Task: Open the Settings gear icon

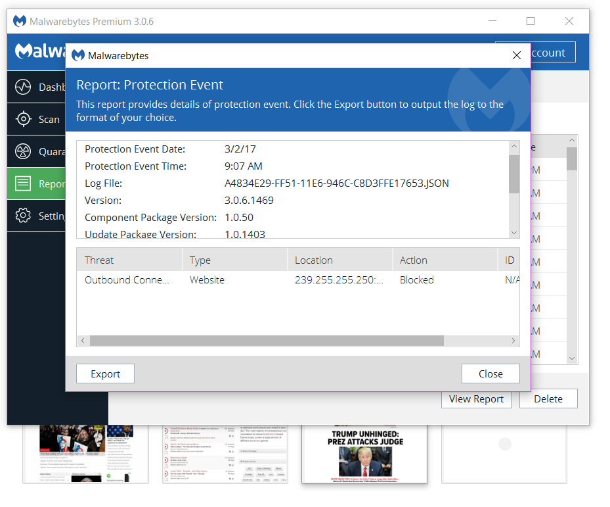Action: pyautogui.click(x=23, y=216)
